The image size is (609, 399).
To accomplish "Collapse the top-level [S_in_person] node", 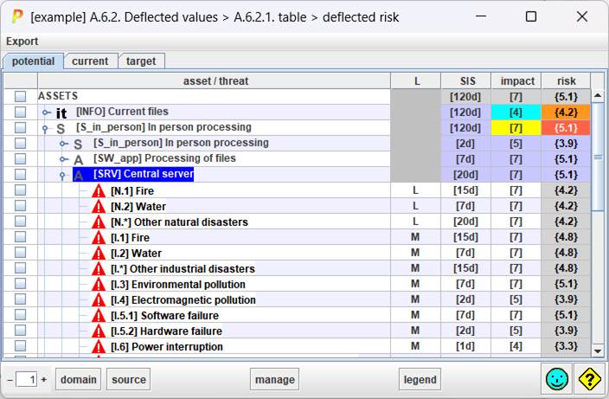I will [x=45, y=129].
